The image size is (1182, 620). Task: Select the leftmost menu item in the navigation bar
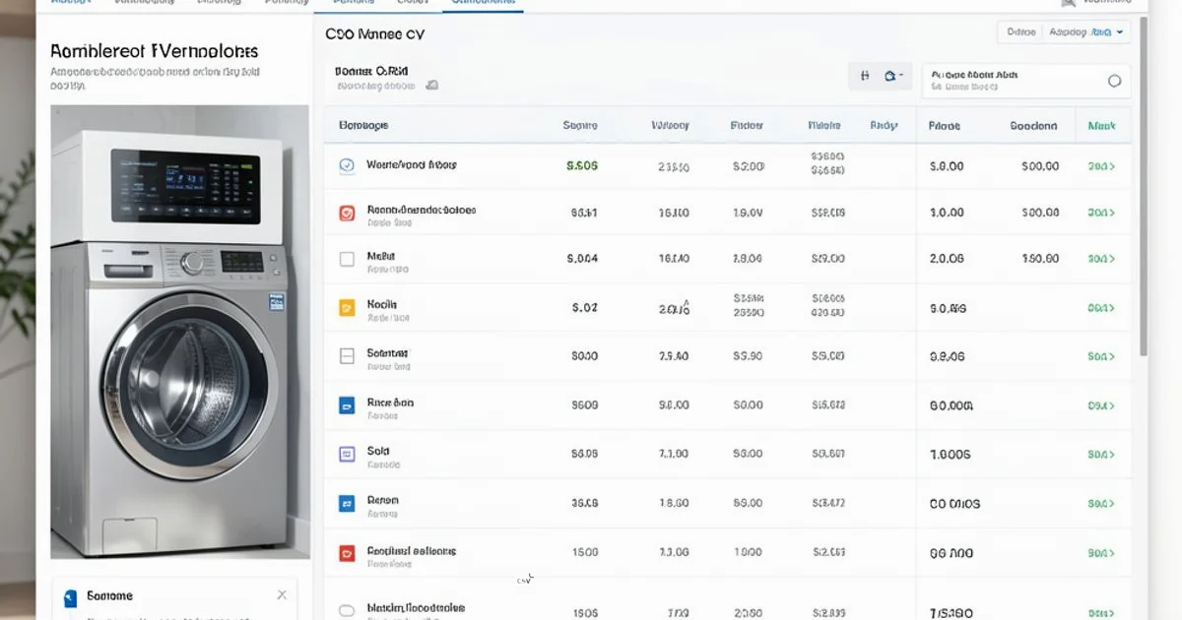click(71, 2)
